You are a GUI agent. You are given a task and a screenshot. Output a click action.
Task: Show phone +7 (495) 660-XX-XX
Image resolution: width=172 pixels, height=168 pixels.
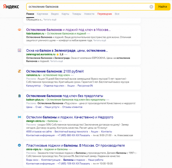pos(74,135)
